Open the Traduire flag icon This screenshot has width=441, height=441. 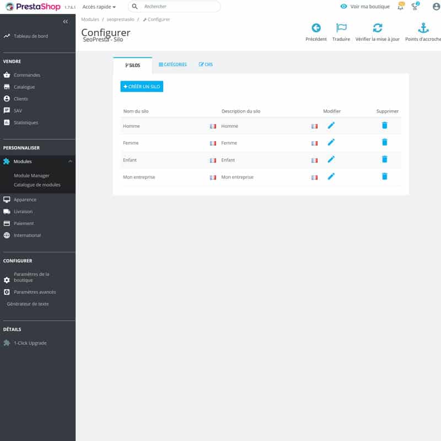341,28
